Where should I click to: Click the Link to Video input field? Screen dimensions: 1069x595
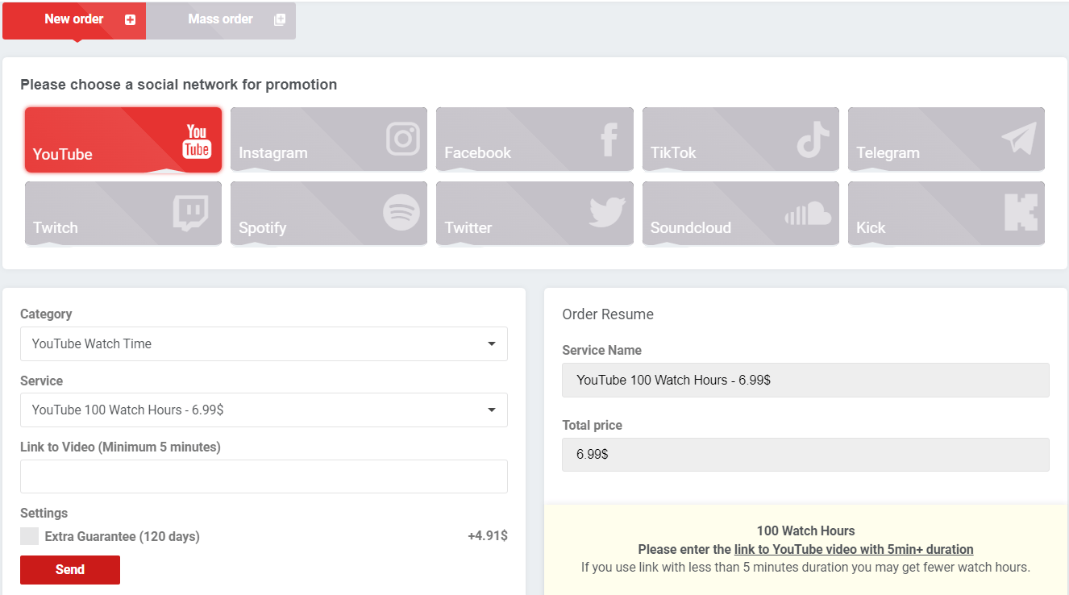pos(264,476)
